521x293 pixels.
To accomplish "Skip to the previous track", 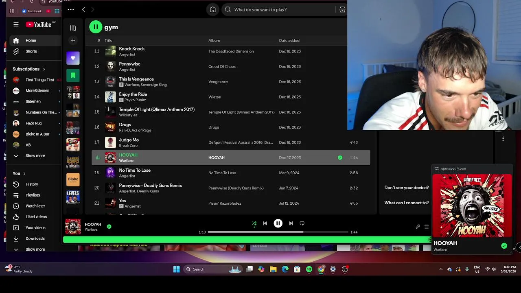I will tap(265, 223).
